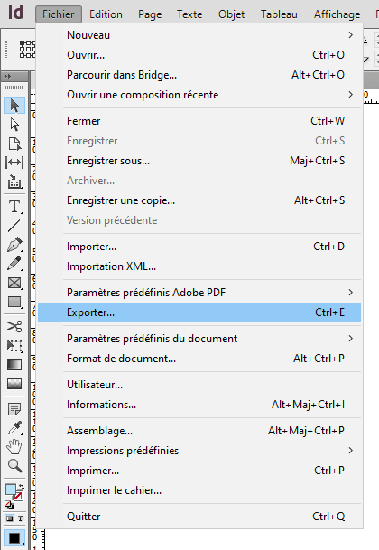Activate the Eyedropper tool
This screenshot has height=550, width=379.
tap(14, 428)
